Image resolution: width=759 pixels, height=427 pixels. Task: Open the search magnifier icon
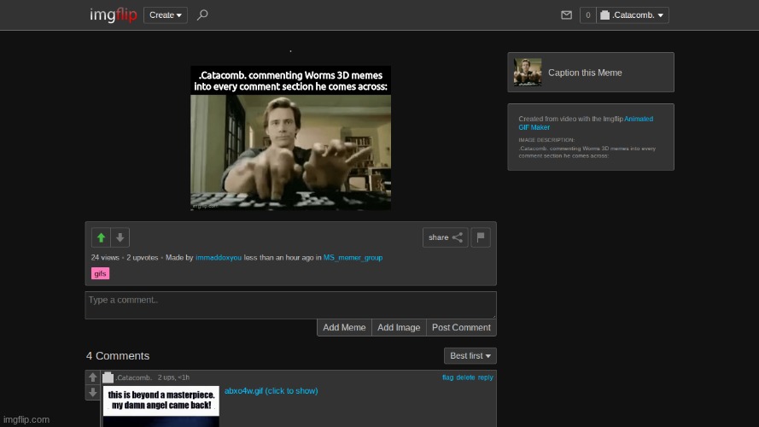point(202,15)
